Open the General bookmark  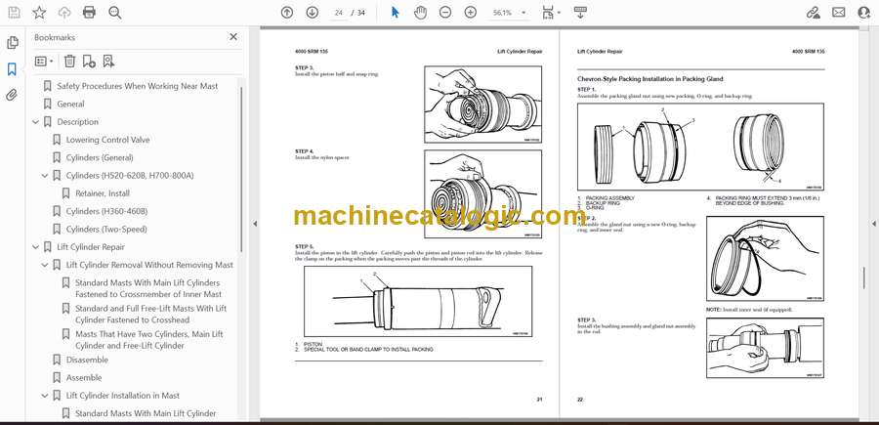[70, 104]
